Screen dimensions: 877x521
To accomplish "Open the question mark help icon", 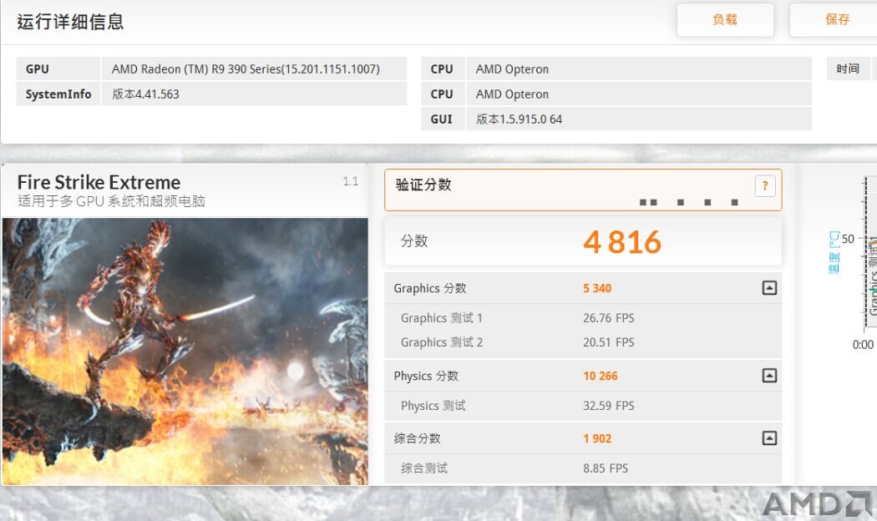I will point(764,185).
